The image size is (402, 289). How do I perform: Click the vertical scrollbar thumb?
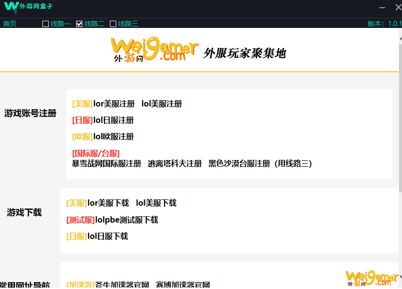click(401, 118)
